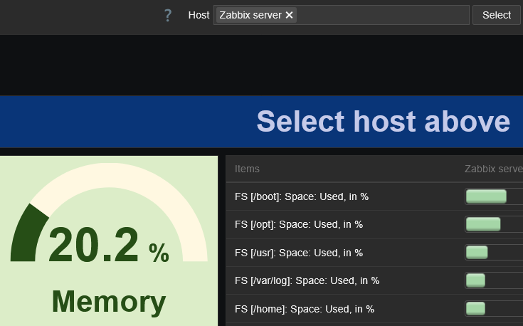Click the Zabbix server tag label
Image resolution: width=523 pixels, height=326 pixels.
[250, 15]
